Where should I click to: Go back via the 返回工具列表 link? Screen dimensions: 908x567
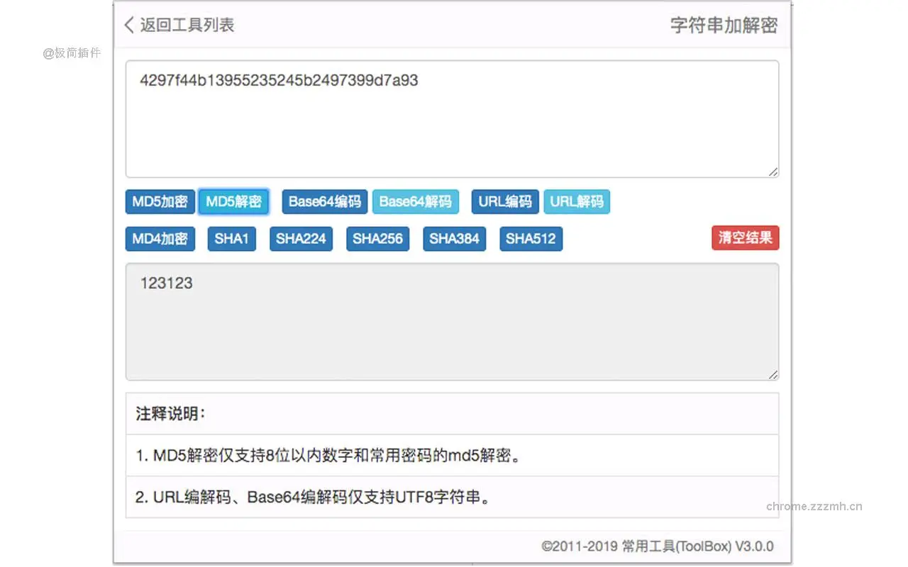point(179,26)
